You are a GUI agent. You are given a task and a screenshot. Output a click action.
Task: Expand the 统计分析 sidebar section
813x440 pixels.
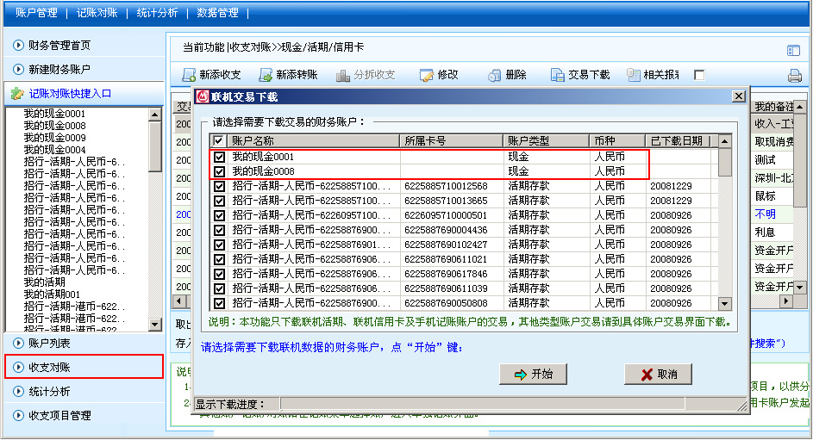click(x=49, y=391)
